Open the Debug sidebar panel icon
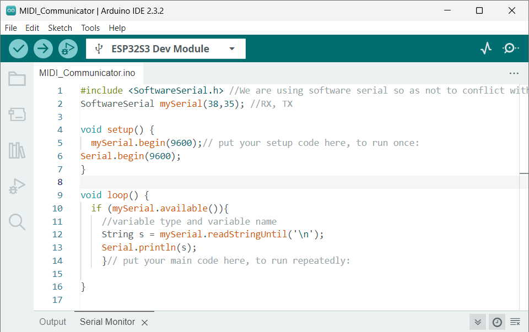The height and width of the screenshot is (332, 529). tap(17, 186)
